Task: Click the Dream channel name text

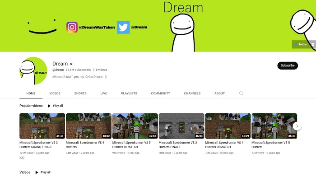Action: coord(60,64)
